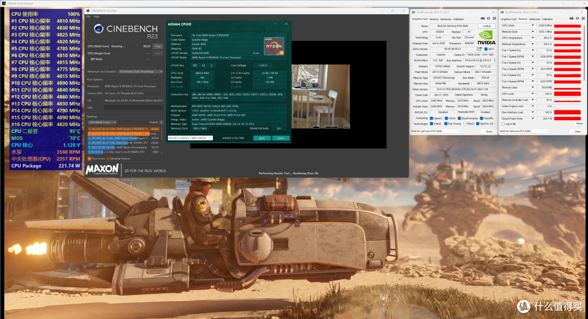Click the Info input field in Cinebench
Image resolution: width=588 pixels, height=319 pixels.
(133, 108)
